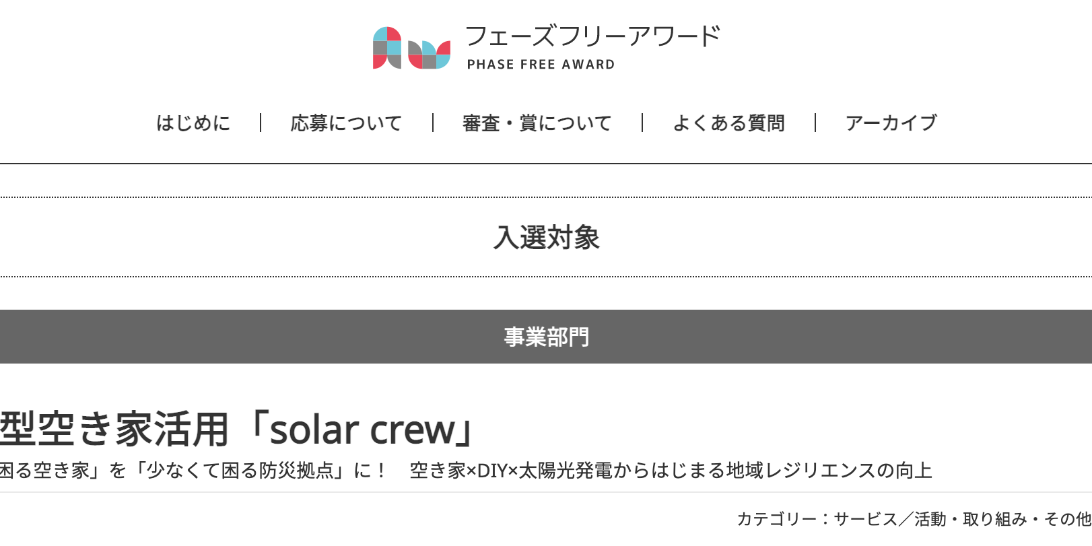Click the gray 事業部門 section banner

[x=546, y=337]
